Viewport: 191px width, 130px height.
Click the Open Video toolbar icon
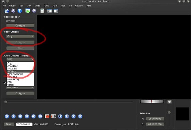tap(7, 11)
